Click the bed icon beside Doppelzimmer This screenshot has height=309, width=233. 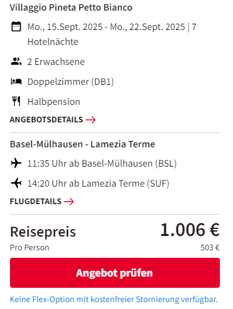coord(16,82)
